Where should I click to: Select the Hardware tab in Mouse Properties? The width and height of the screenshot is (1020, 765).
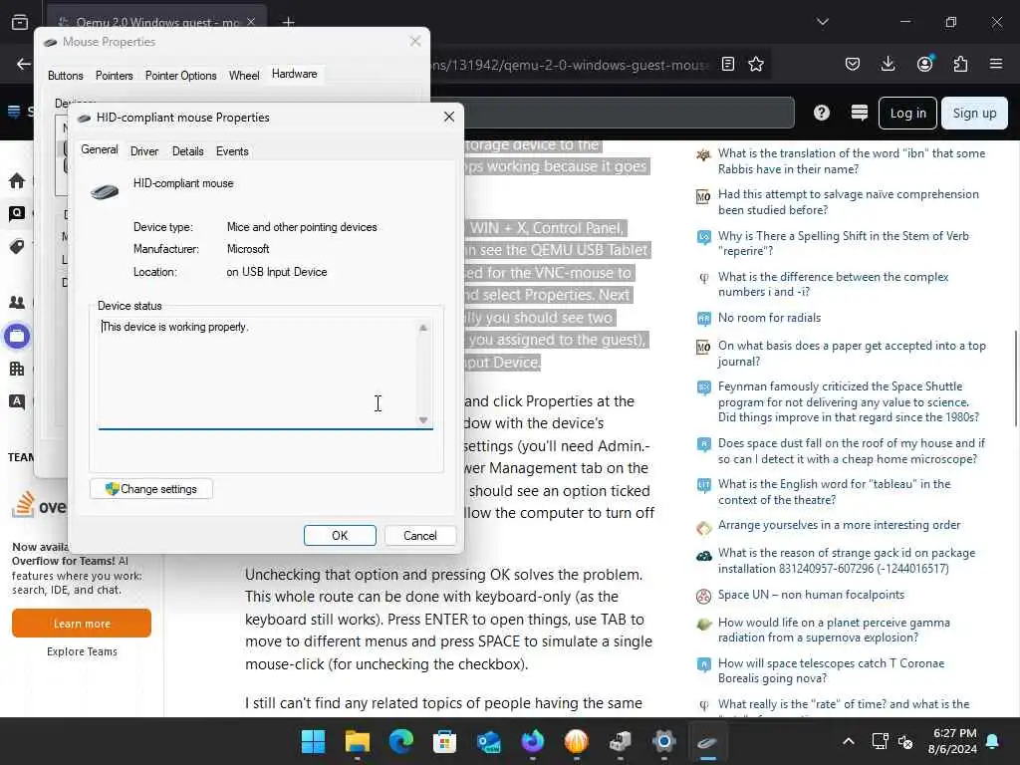pyautogui.click(x=294, y=74)
